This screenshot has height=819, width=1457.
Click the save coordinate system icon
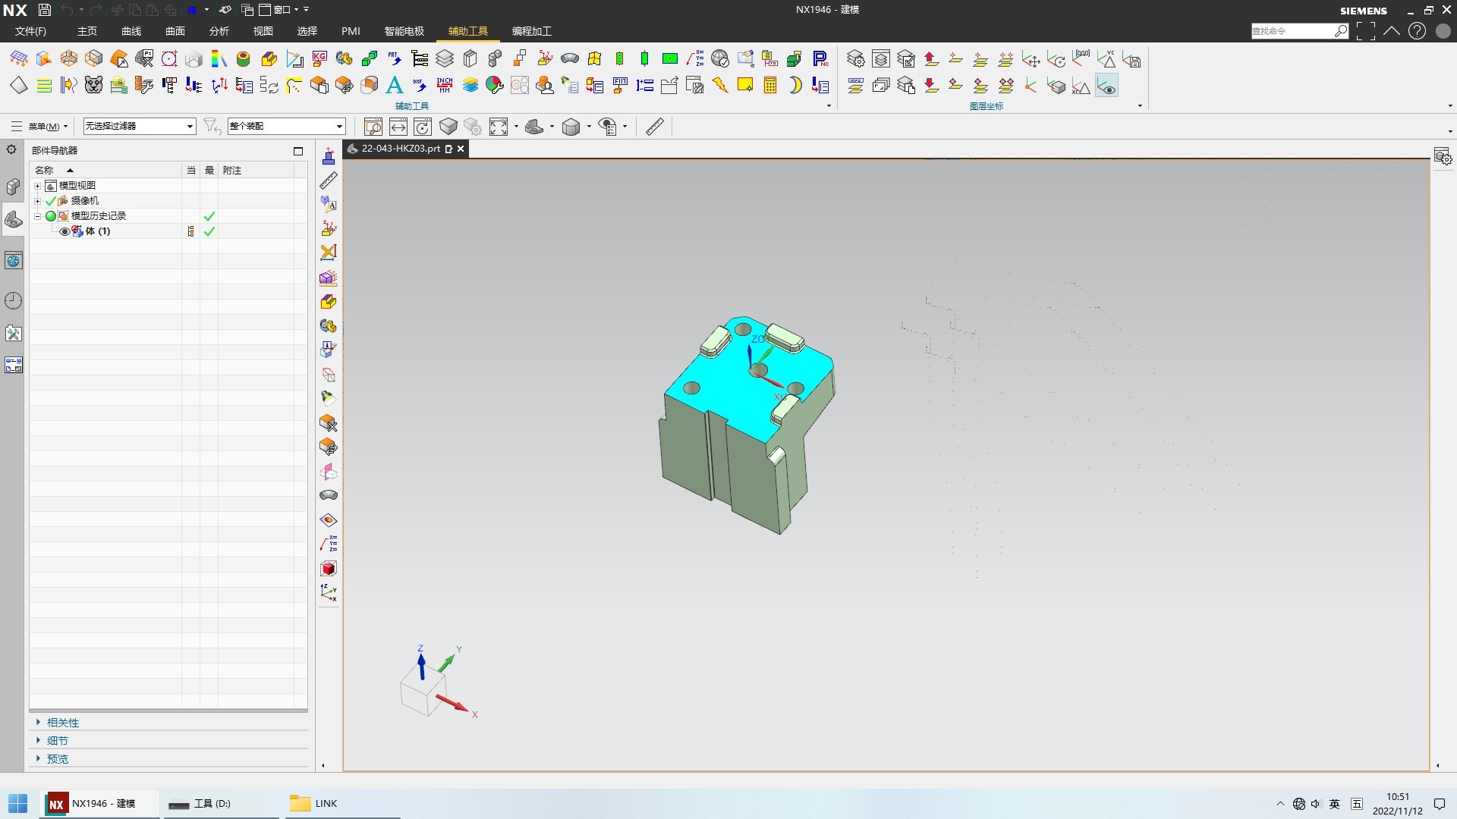point(1131,59)
